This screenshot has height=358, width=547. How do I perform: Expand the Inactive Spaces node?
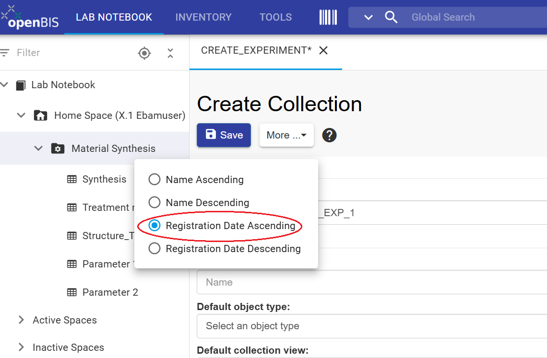point(21,347)
